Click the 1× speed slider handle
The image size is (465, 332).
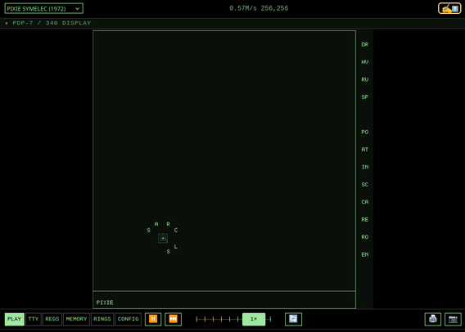(x=254, y=319)
